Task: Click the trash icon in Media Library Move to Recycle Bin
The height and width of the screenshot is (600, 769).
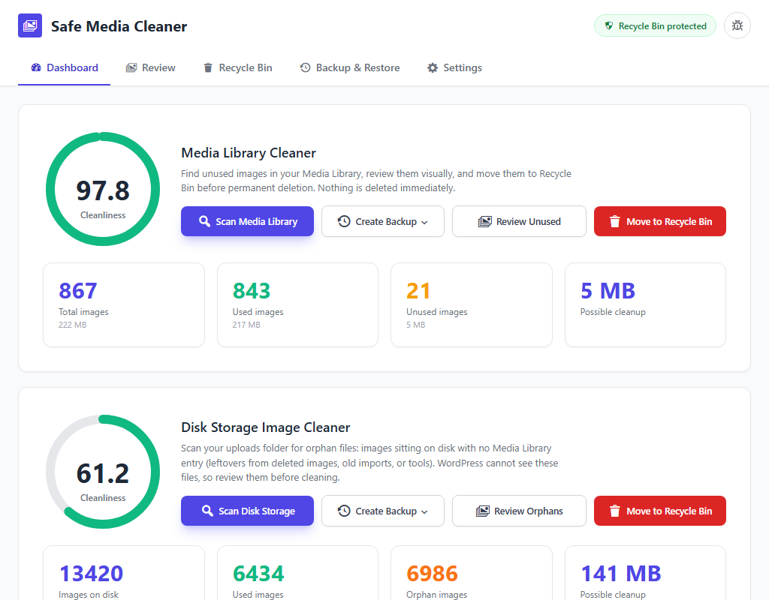Action: pyautogui.click(x=614, y=221)
